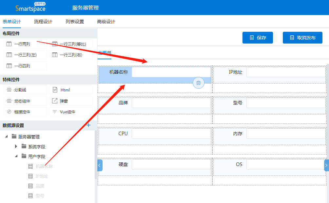Switch to the 流程设计 tab
Screen dimensions: 329x203
43,22
